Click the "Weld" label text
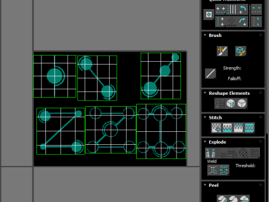The height and width of the screenshot is (202, 269). click(212, 161)
